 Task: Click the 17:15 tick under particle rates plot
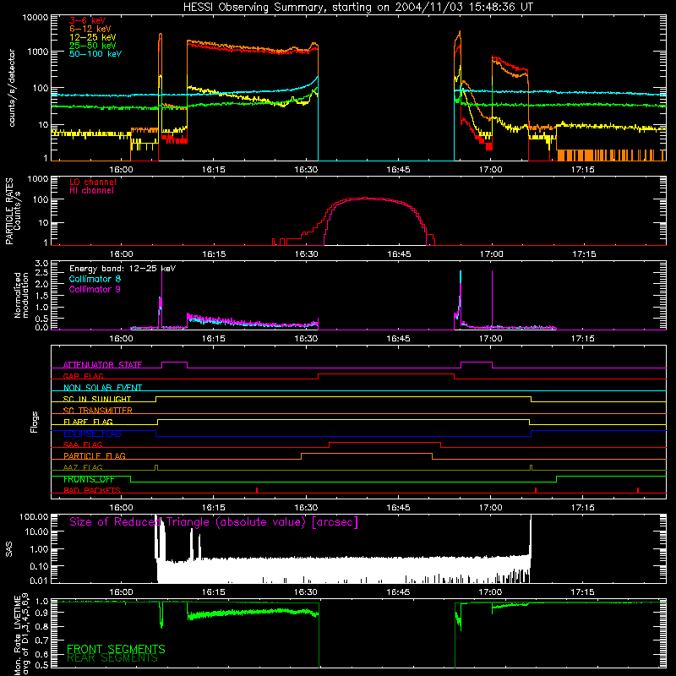(x=583, y=254)
